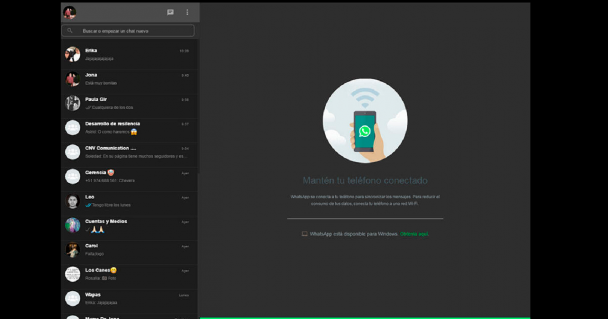Click the blue double-check icon in Leo's chat
608x319 pixels.
88,205
